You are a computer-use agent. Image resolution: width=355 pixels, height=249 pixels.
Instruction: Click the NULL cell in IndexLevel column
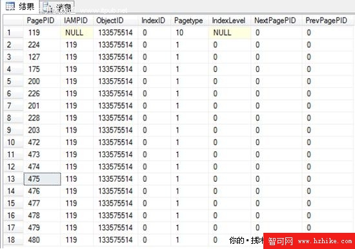pyautogui.click(x=230, y=32)
